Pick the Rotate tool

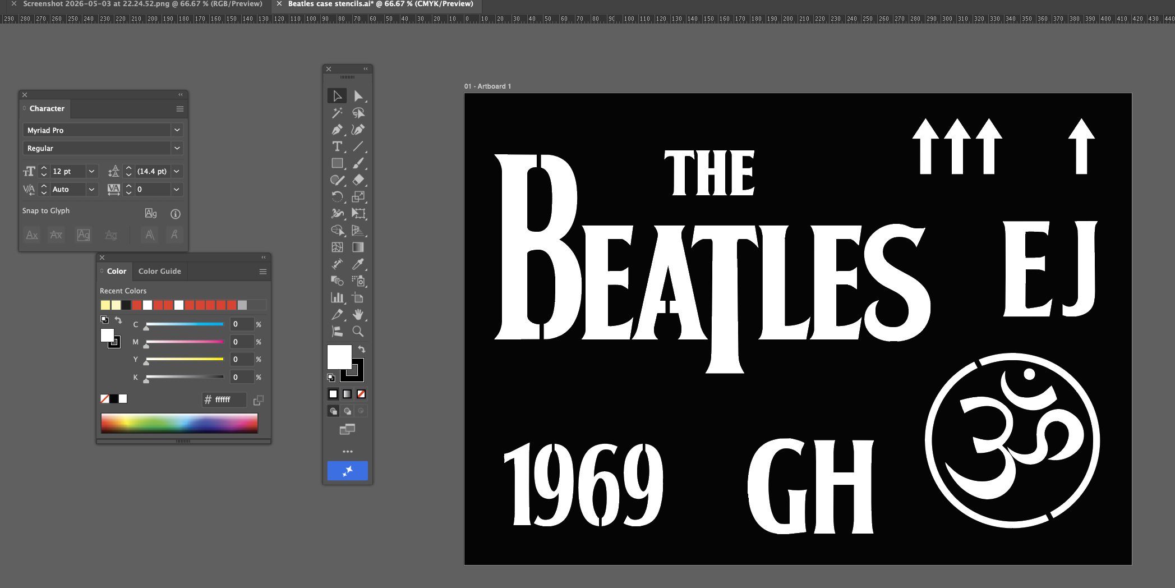[337, 197]
